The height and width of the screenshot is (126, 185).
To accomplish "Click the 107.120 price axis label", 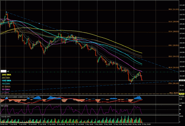I will pyautogui.click(x=182, y=38).
